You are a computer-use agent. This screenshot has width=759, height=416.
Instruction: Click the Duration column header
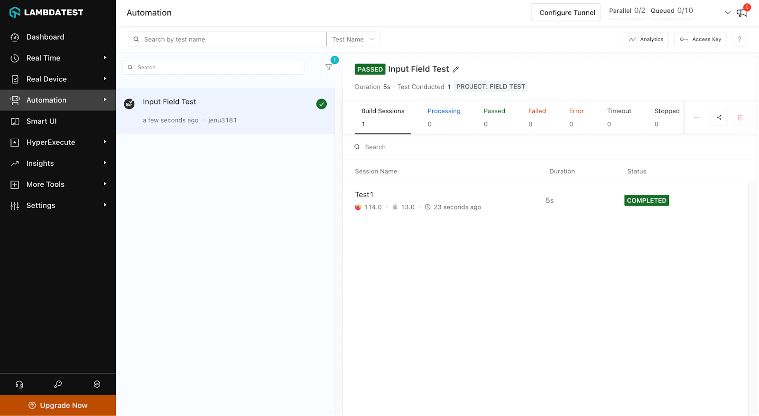click(x=562, y=172)
